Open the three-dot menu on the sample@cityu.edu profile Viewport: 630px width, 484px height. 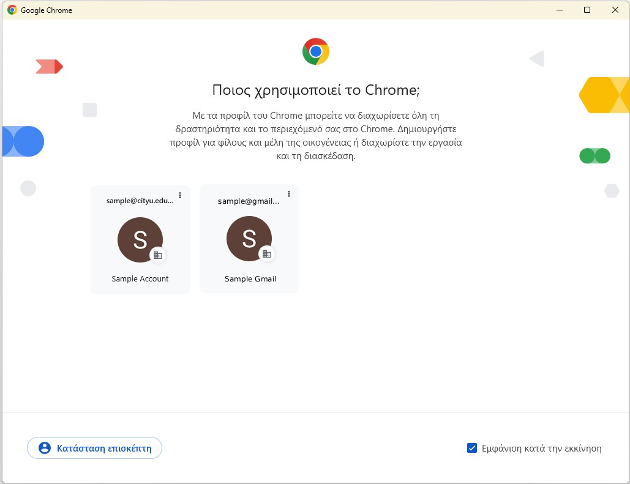tap(180, 195)
